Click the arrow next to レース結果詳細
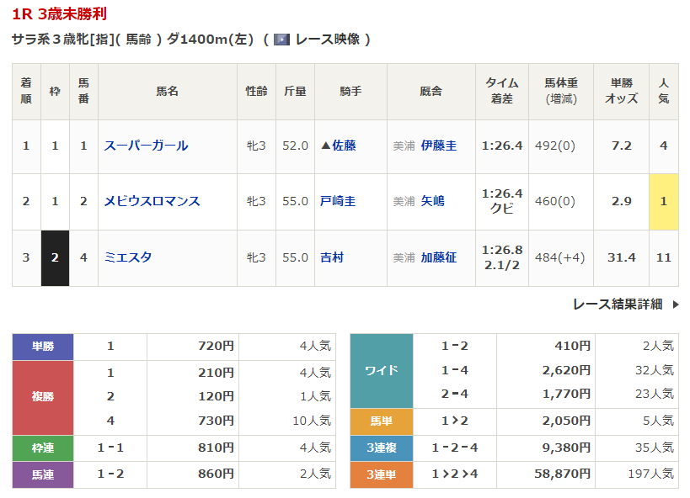This screenshot has height=498, width=690. point(675,305)
